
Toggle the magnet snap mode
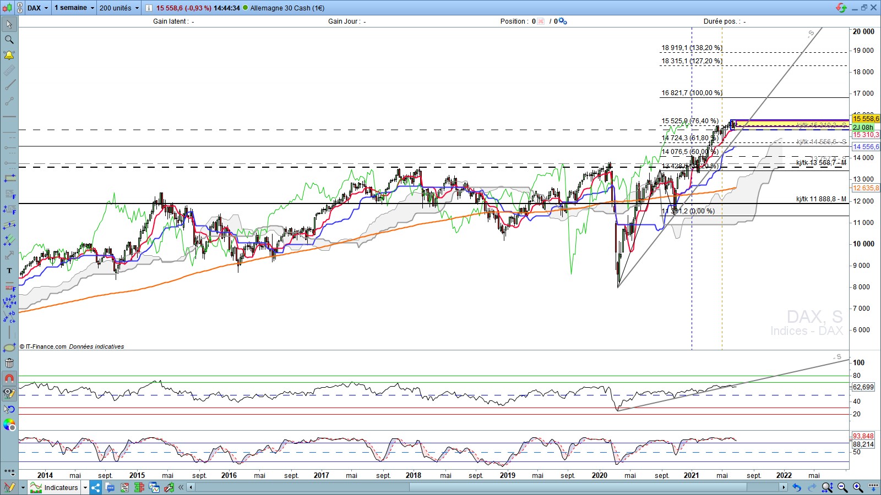(x=9, y=378)
